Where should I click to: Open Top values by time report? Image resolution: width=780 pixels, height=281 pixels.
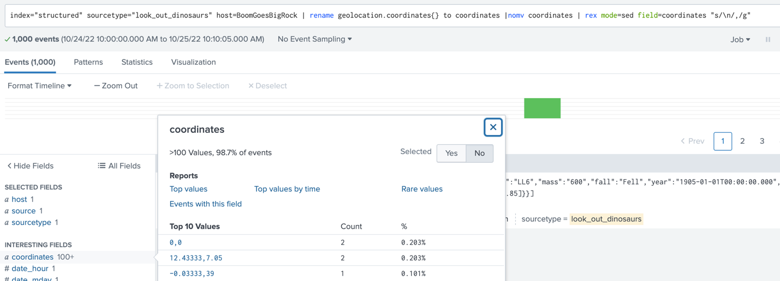[x=287, y=189]
